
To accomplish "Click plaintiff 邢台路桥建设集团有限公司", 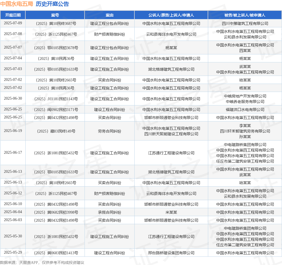I will [x=171, y=253].
